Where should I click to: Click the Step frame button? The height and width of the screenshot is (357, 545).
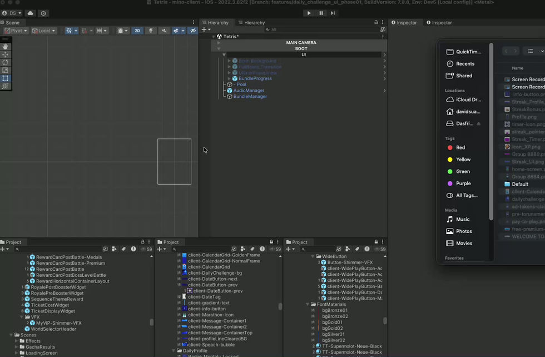pyautogui.click(x=333, y=13)
